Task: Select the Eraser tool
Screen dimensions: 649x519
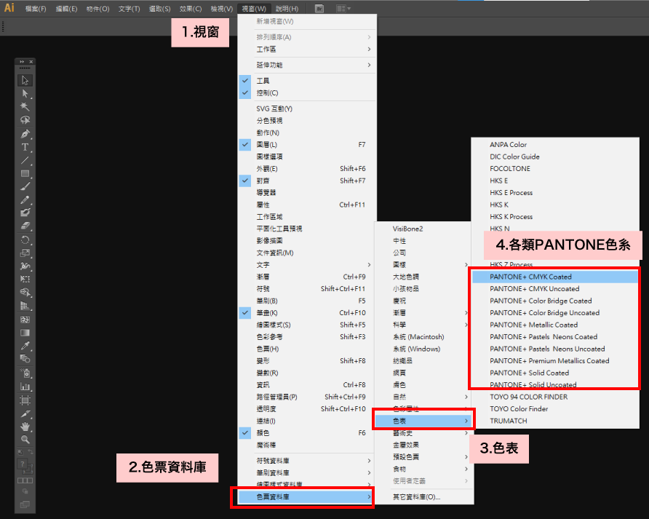Action: (25, 226)
